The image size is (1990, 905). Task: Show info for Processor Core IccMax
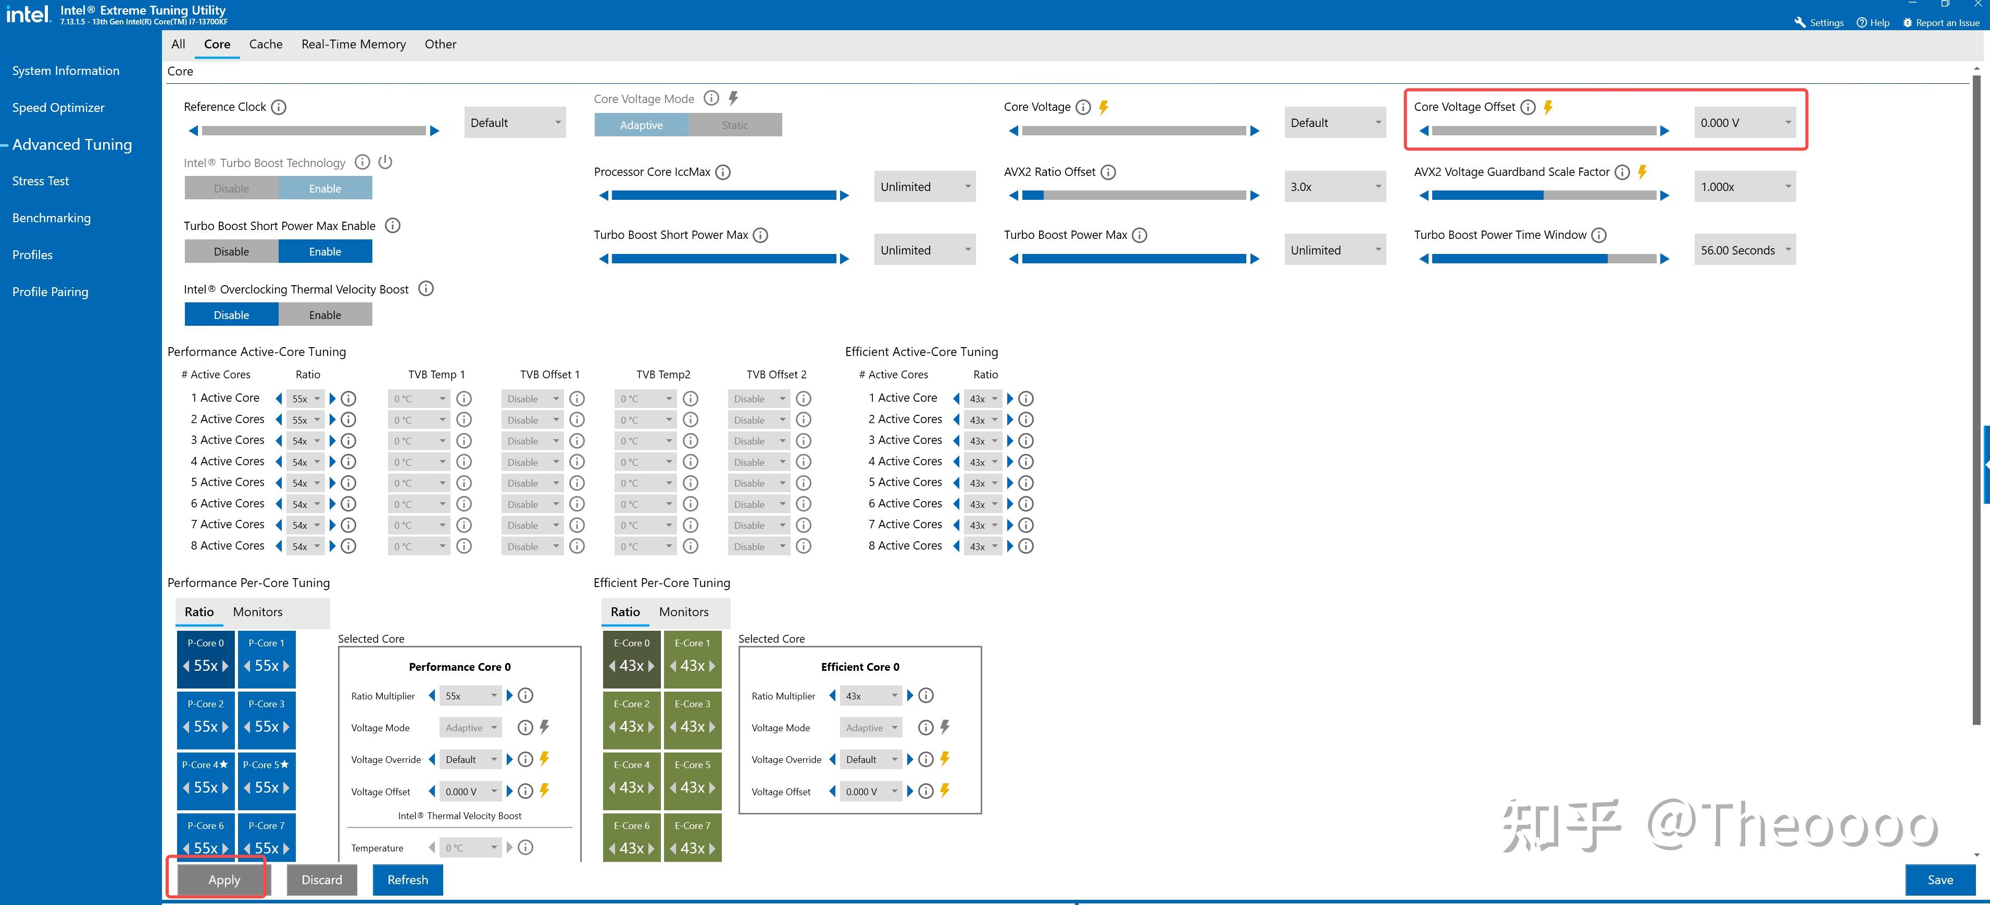[722, 172]
